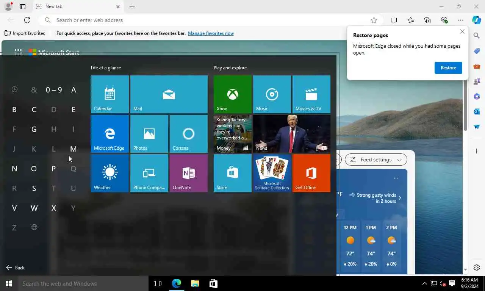Open the Mail tile
Viewport: 485px width, 291px height.
click(169, 94)
